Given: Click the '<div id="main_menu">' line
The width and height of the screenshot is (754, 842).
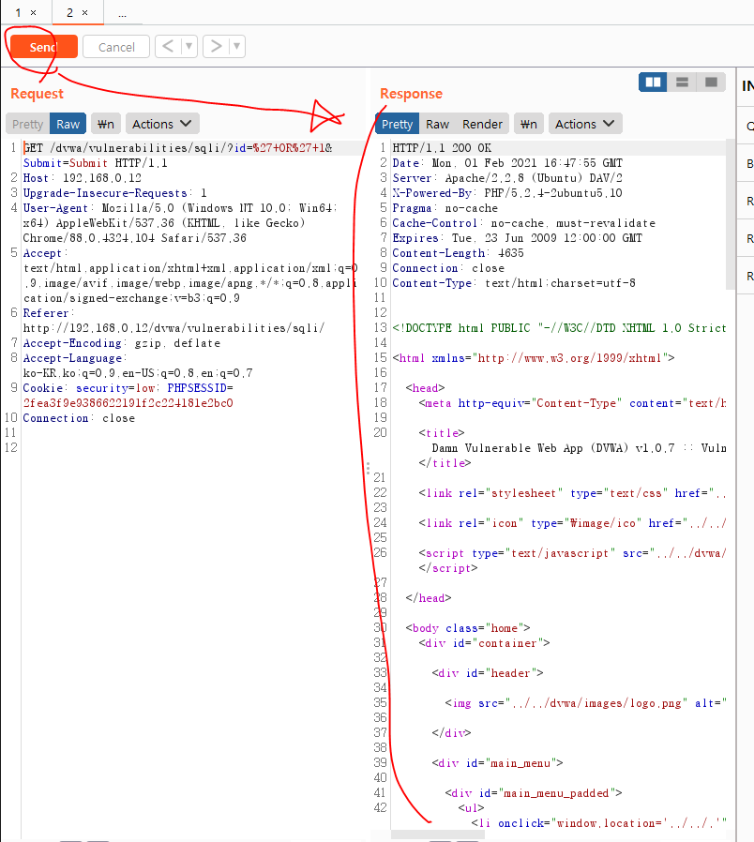Looking at the screenshot, I should click(498, 763).
